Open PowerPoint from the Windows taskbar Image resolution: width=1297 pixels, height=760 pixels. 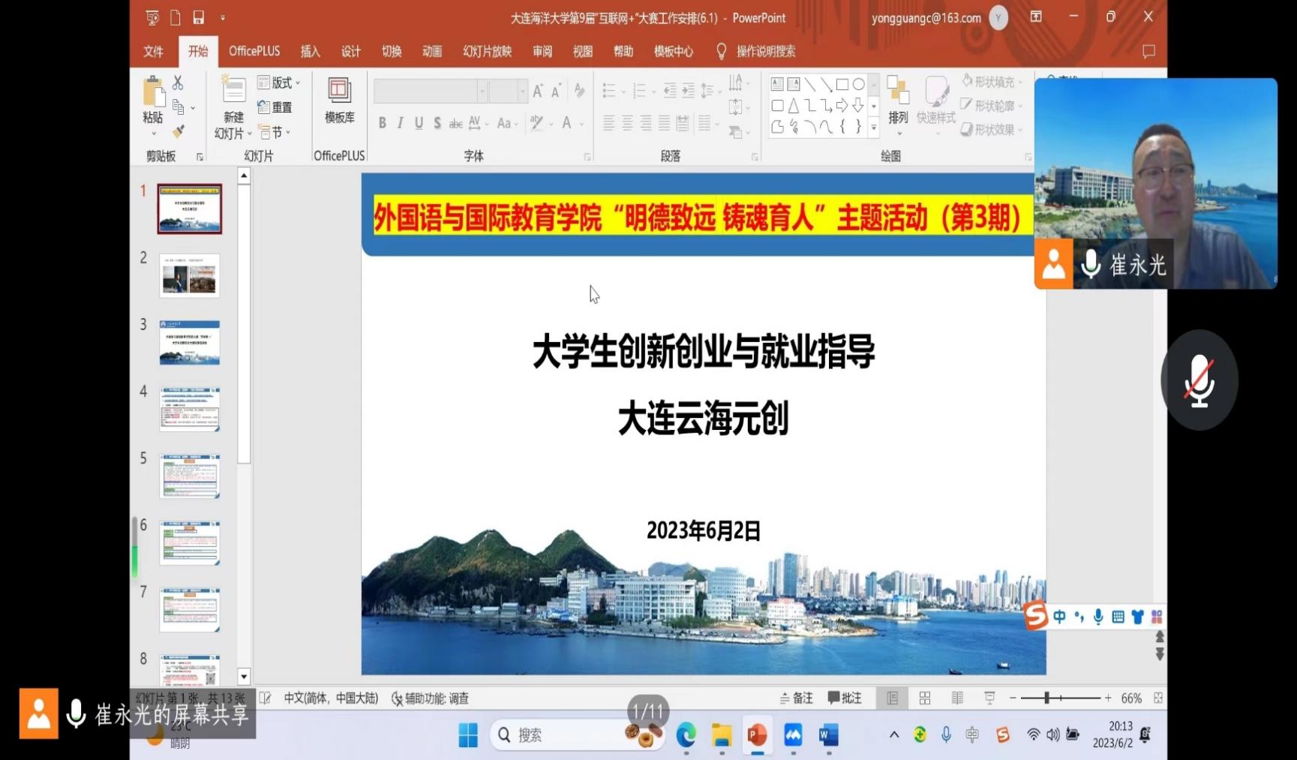click(x=757, y=735)
